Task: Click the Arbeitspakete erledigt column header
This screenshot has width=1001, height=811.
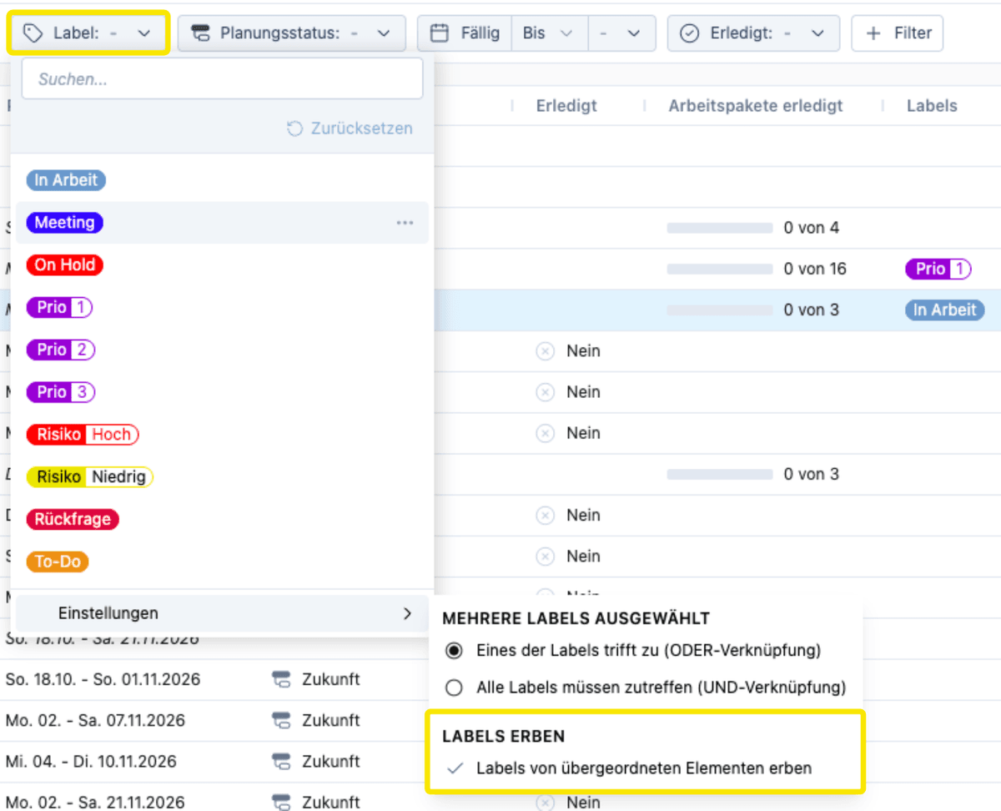Action: coord(756,106)
